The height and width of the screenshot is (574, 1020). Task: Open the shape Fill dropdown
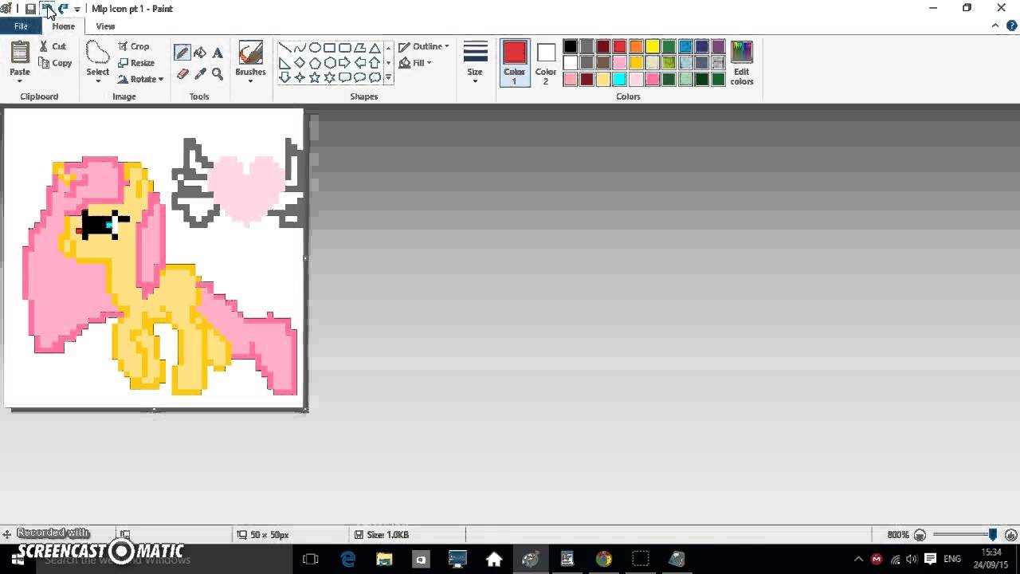(x=415, y=63)
